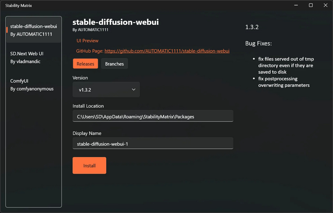Screen dimensions: 333x213
Task: Open the Version v1.3.2 dropdown
Action: click(106, 89)
